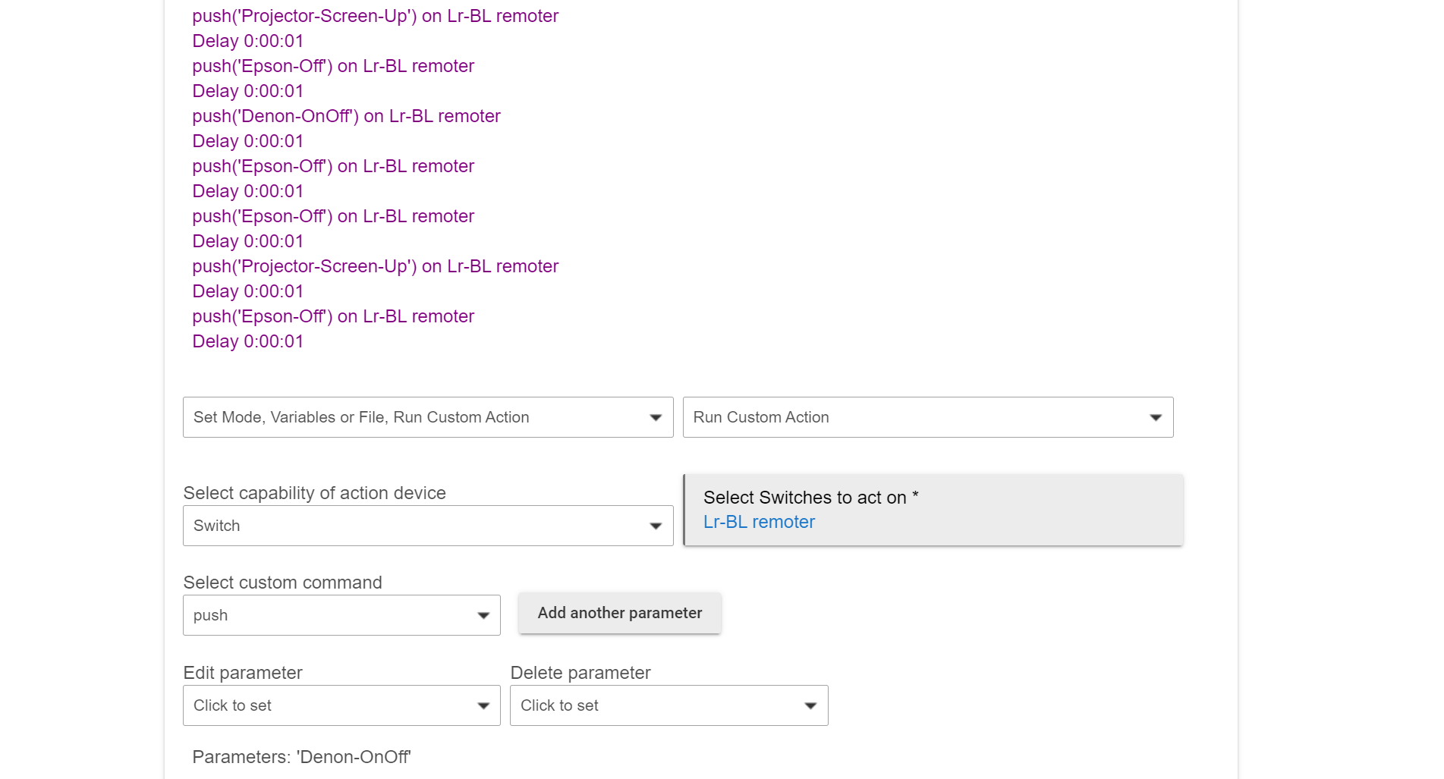Open the 'Set Mode, Variables or File' action type dropdown
Viewport: 1444px width, 779px height.
tap(428, 417)
